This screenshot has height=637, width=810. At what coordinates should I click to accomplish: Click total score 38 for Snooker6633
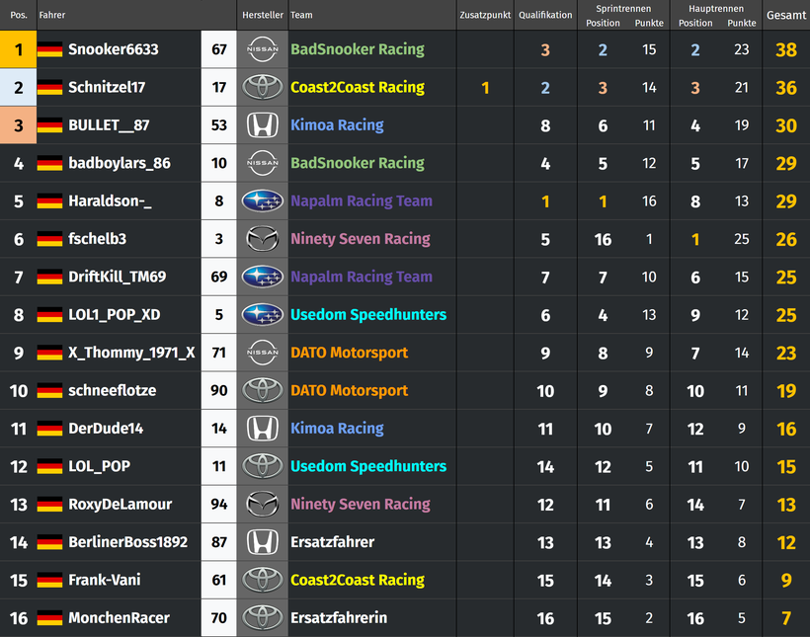click(786, 49)
